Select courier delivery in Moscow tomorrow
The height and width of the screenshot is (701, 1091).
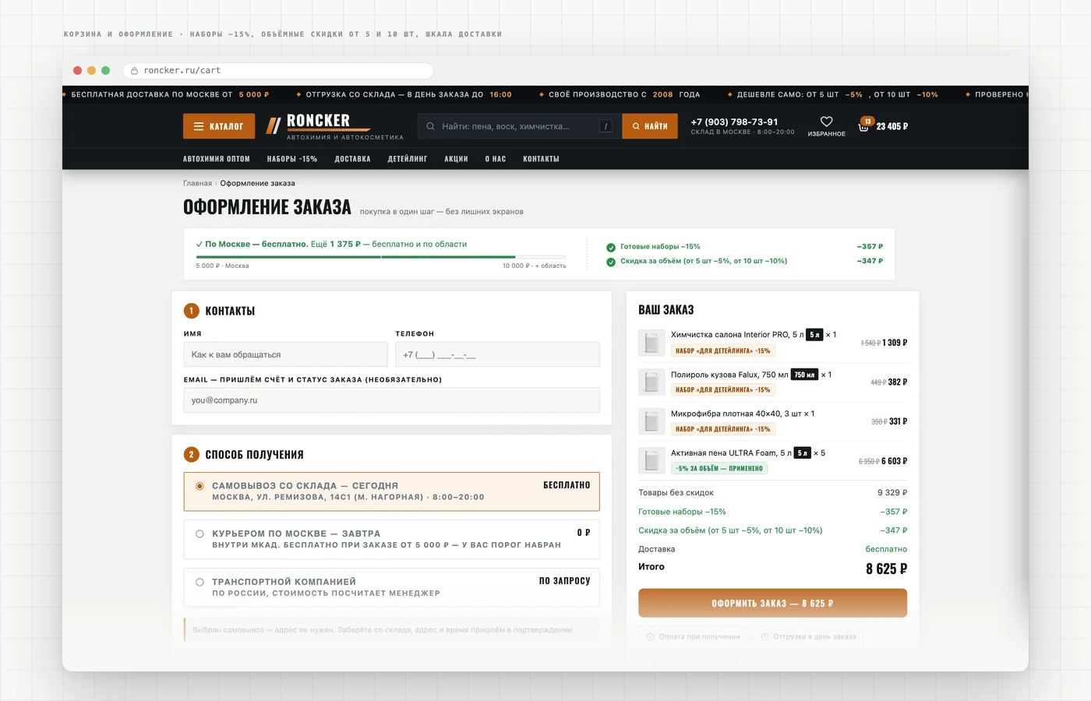[x=392, y=540]
